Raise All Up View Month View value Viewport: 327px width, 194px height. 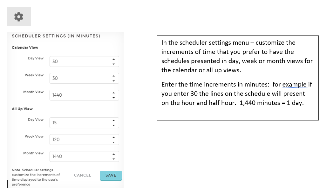(x=114, y=154)
